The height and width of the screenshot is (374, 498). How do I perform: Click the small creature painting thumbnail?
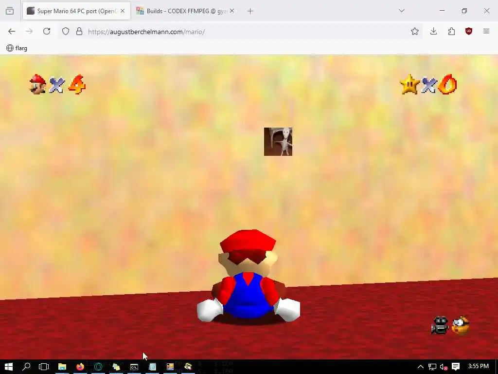tap(278, 142)
